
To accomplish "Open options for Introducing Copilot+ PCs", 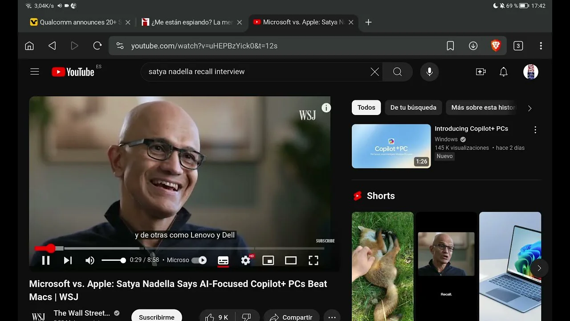I will (x=535, y=130).
